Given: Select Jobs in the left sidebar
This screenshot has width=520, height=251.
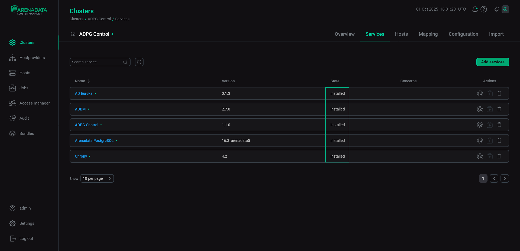Looking at the screenshot, I should [x=24, y=88].
